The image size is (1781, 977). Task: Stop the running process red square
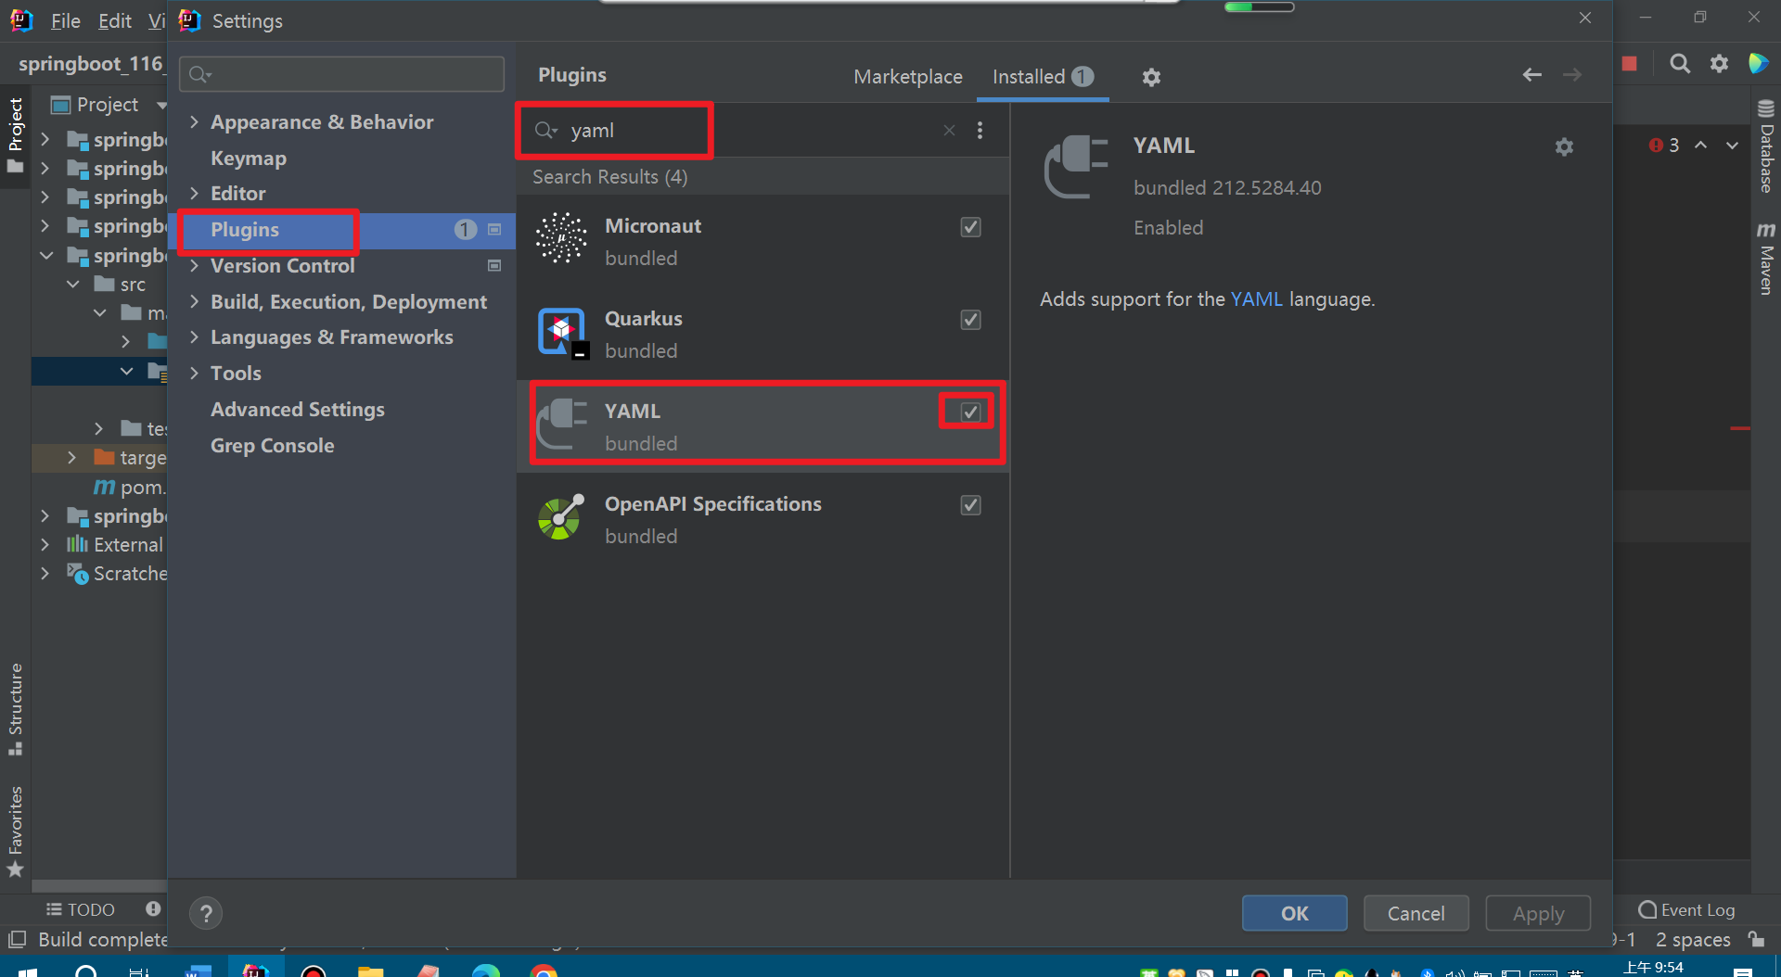[x=1630, y=63]
